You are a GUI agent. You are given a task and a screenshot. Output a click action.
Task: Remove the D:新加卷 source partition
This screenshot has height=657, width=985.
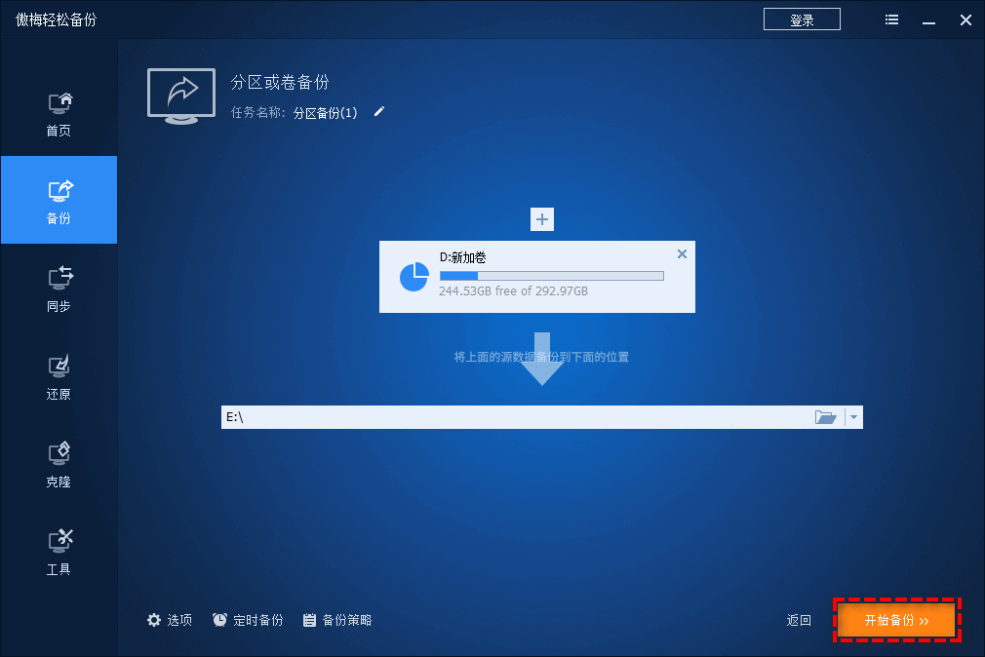(682, 253)
